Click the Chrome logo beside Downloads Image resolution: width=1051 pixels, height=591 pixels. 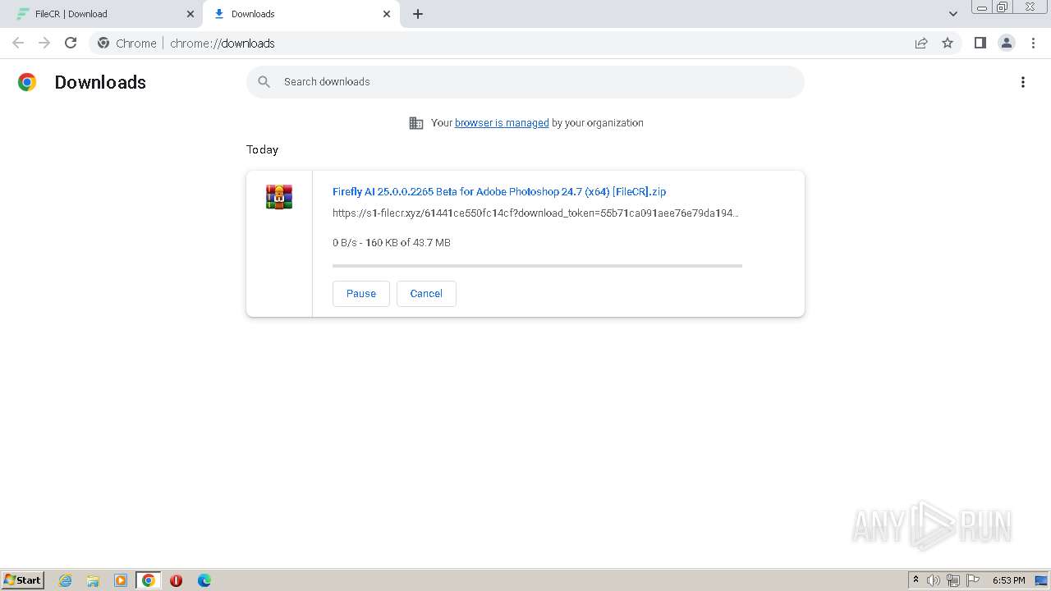27,82
